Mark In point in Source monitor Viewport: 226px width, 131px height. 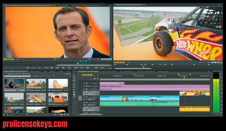[34, 68]
